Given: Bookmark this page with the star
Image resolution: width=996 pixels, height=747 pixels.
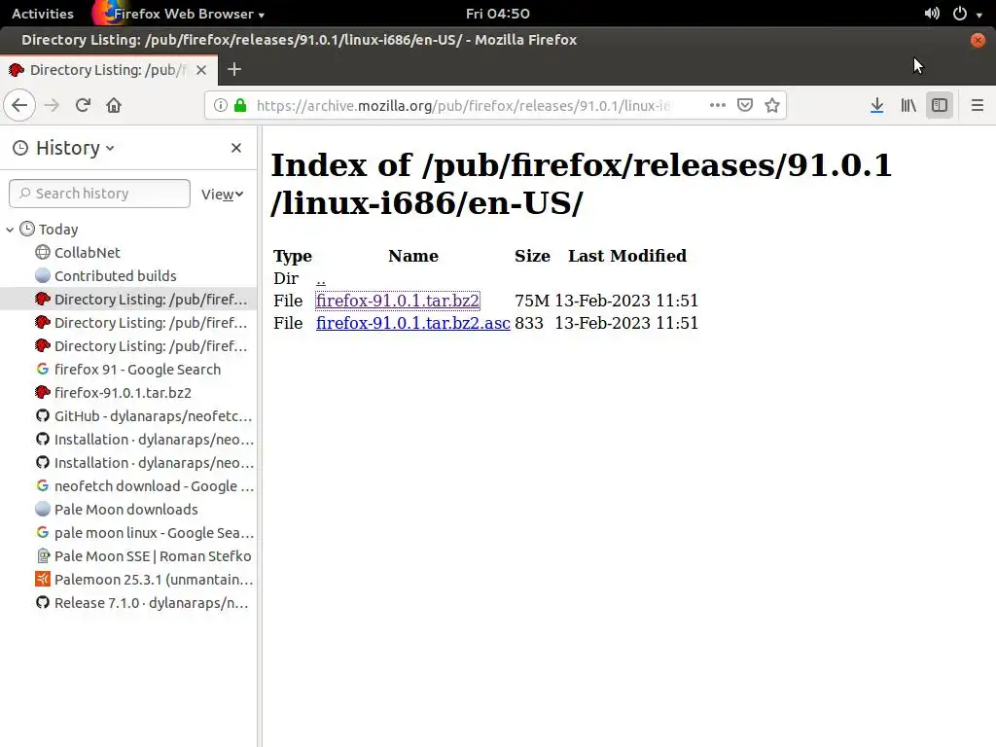Looking at the screenshot, I should tap(771, 105).
